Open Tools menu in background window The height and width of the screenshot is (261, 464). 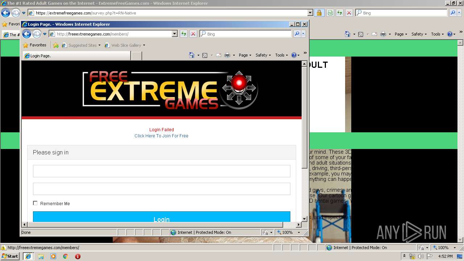pos(438,34)
